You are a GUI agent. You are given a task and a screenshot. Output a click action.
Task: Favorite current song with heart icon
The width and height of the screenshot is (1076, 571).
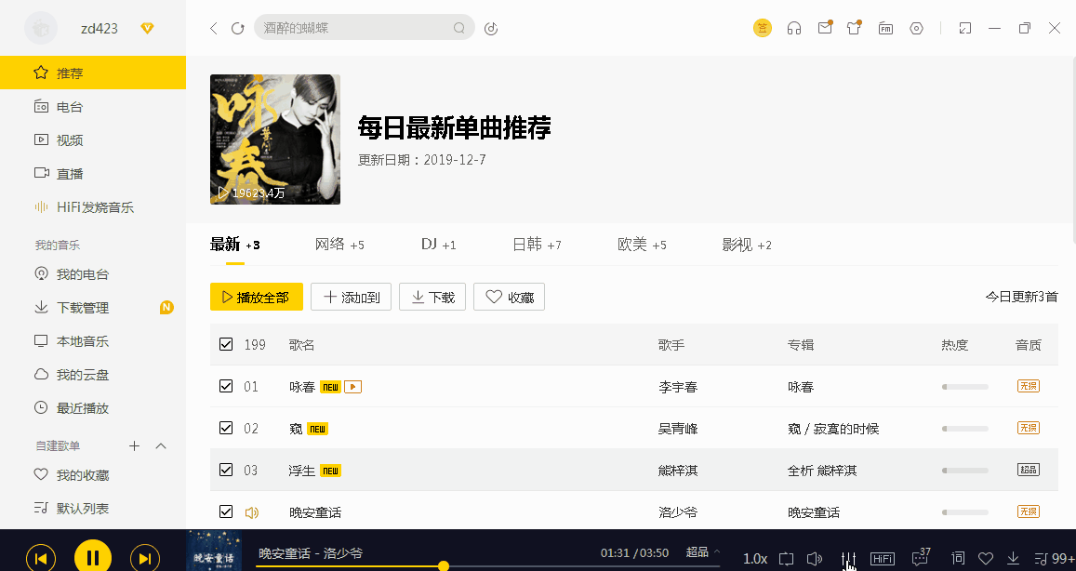click(988, 558)
